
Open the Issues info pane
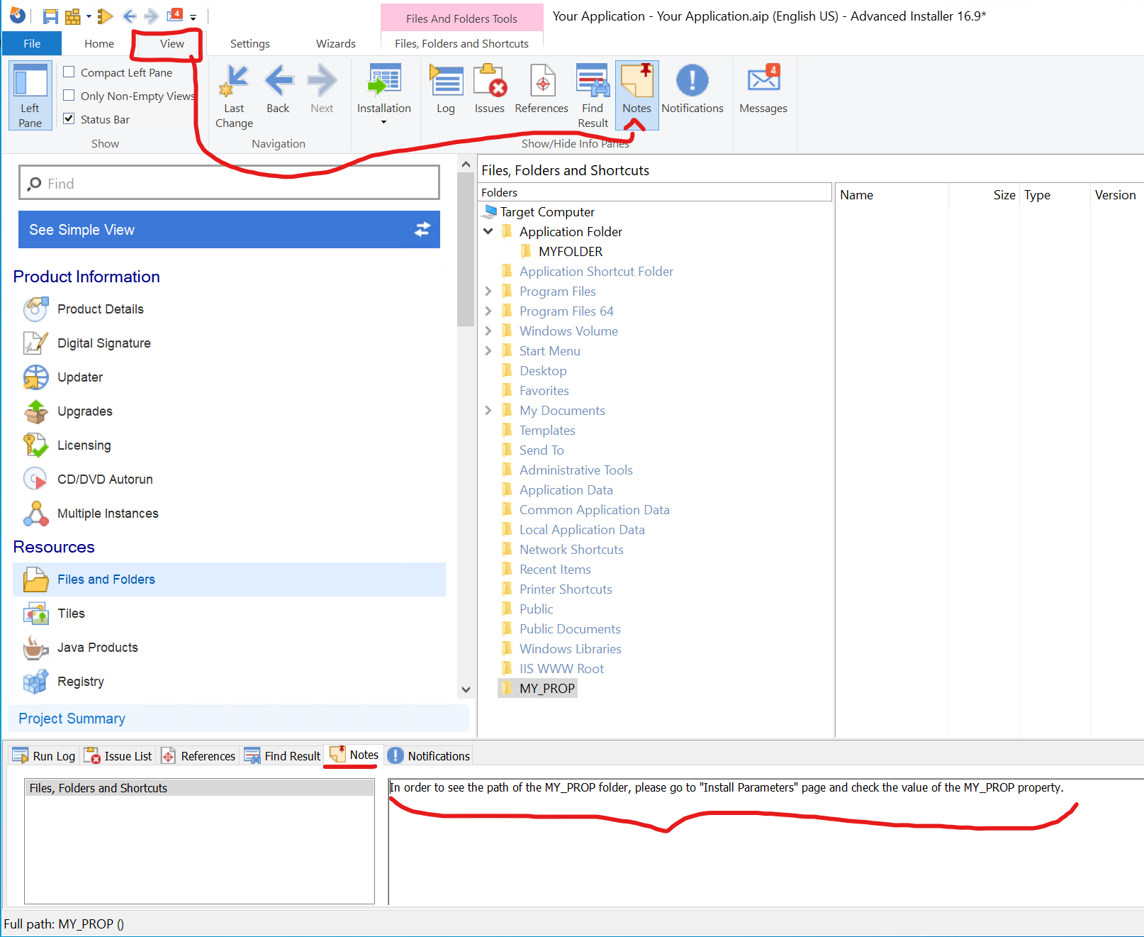489,89
